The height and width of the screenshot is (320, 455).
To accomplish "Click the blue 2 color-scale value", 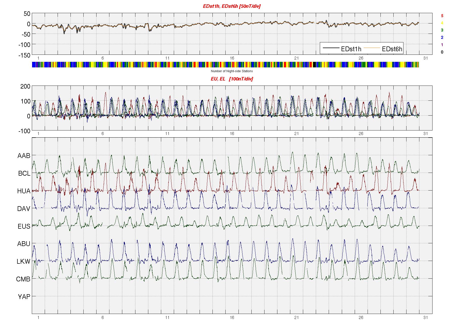I will pyautogui.click(x=442, y=38).
